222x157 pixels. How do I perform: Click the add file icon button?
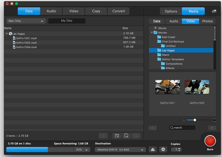pyautogui.click(x=126, y=136)
